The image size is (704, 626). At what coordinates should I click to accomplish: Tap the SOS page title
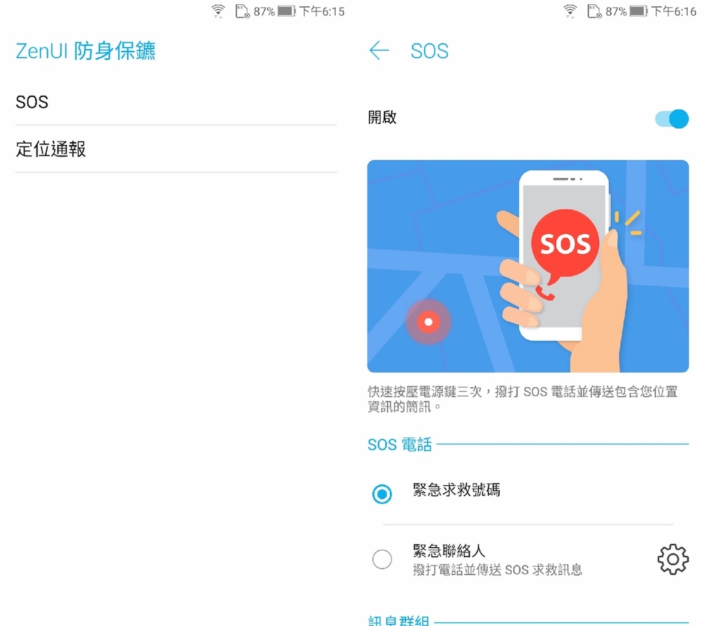429,51
